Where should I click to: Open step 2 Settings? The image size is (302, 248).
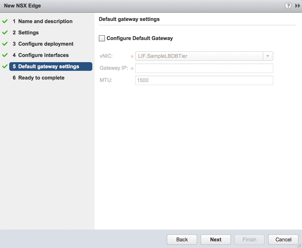click(28, 33)
